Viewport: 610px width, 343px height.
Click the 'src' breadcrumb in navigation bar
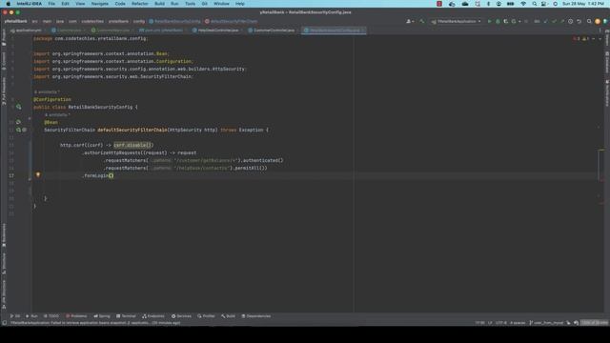pyautogui.click(x=34, y=21)
